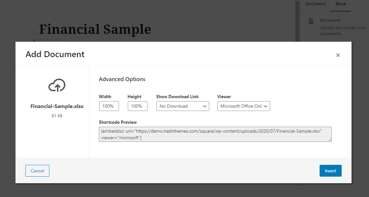This screenshot has width=369, height=197.
Task: Expand the Viewer dropdown
Action: tap(243, 106)
